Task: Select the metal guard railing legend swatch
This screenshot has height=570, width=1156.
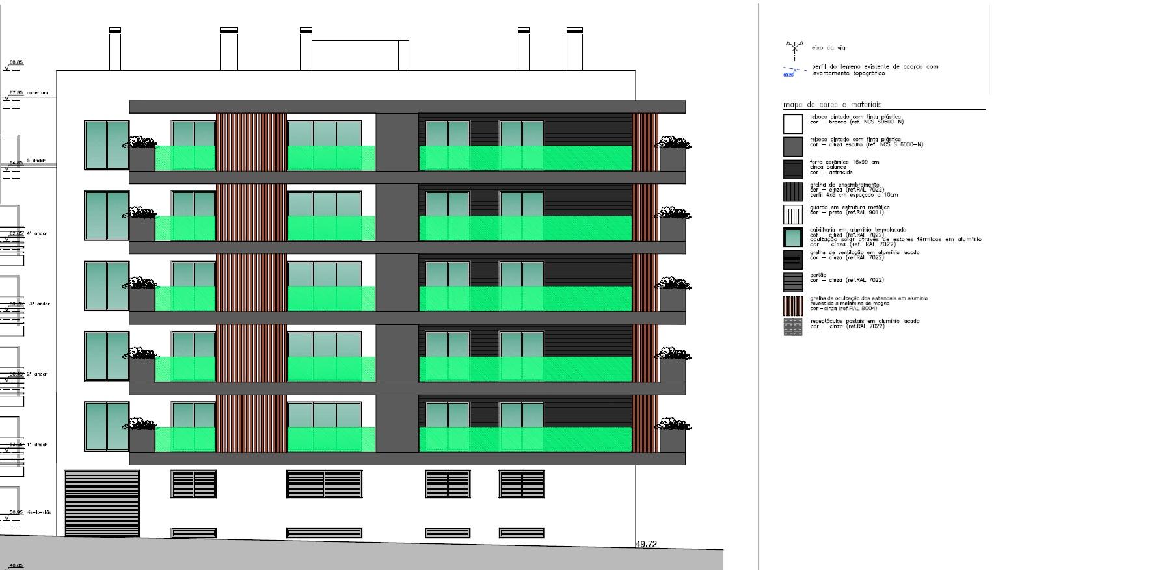Action: click(792, 214)
